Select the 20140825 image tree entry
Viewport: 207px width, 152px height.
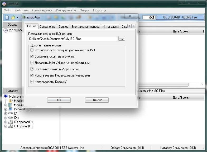click(15, 30)
